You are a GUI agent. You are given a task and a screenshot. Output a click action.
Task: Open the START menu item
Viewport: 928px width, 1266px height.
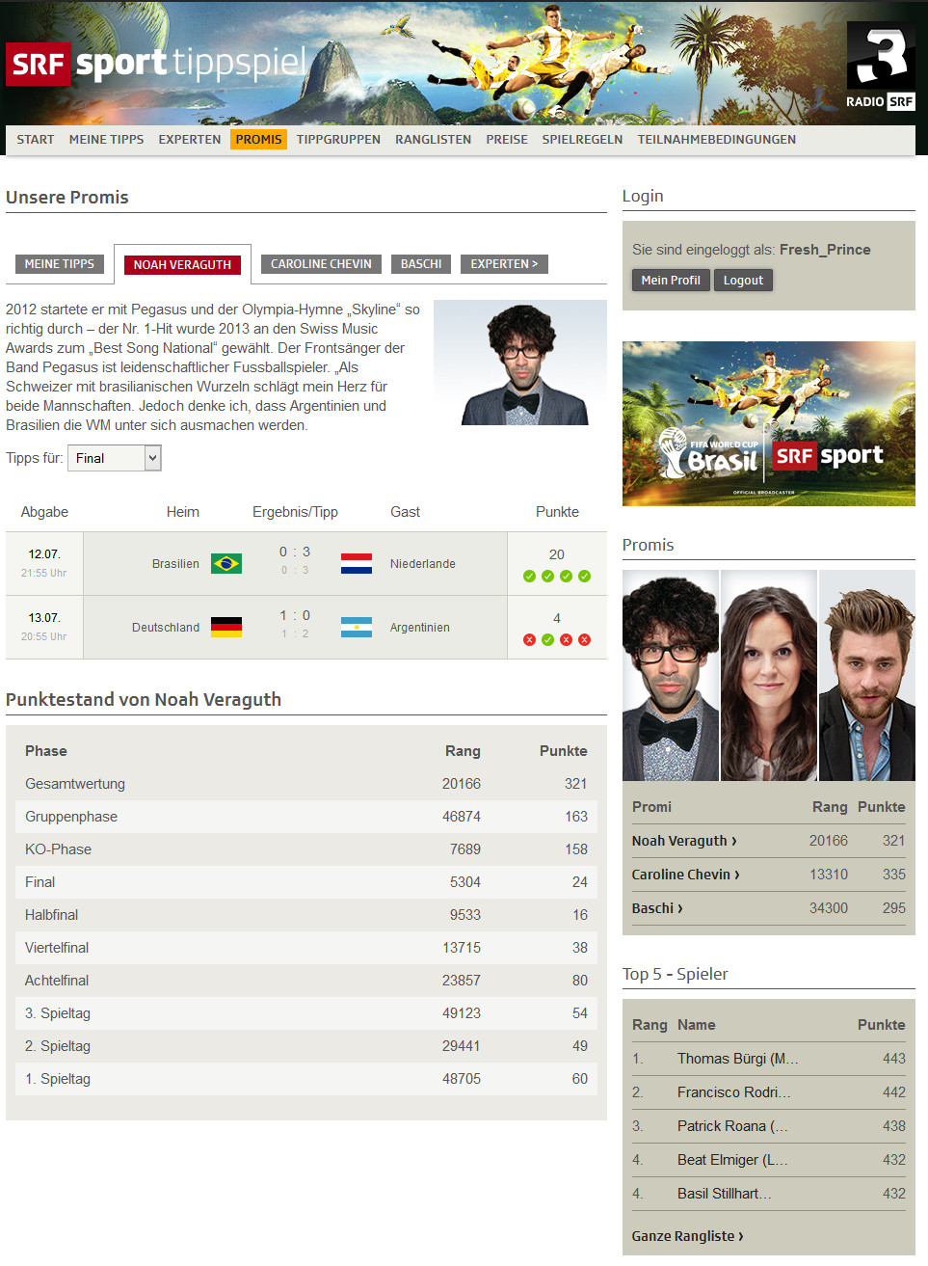[x=36, y=139]
